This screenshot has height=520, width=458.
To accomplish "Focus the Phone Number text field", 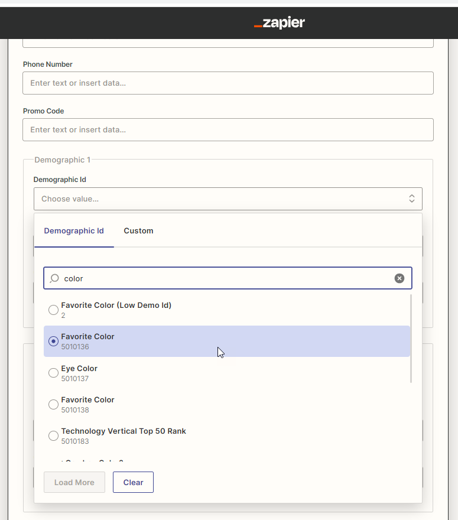I will click(228, 83).
